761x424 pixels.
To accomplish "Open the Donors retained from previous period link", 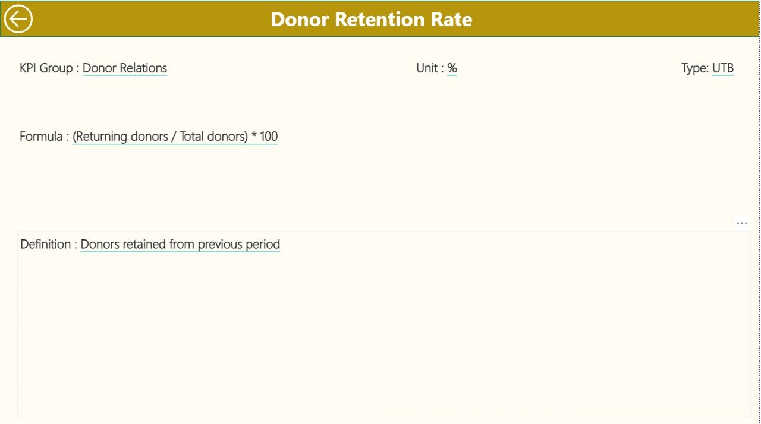I will click(x=180, y=244).
